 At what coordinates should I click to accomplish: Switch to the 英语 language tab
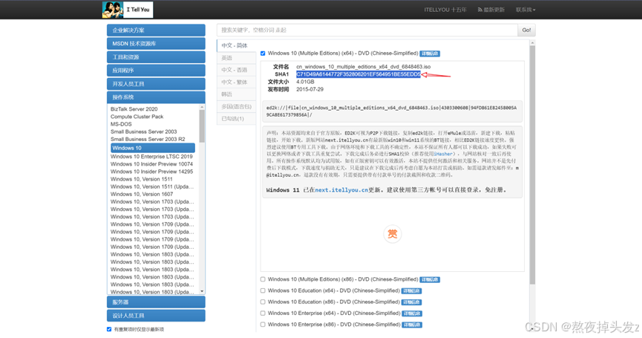point(236,58)
